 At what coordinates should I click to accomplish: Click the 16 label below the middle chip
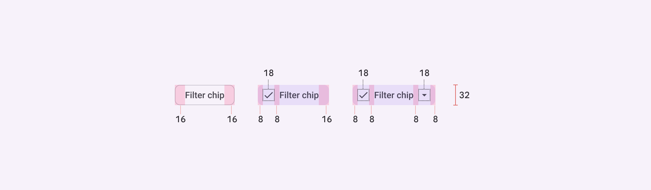pos(327,119)
